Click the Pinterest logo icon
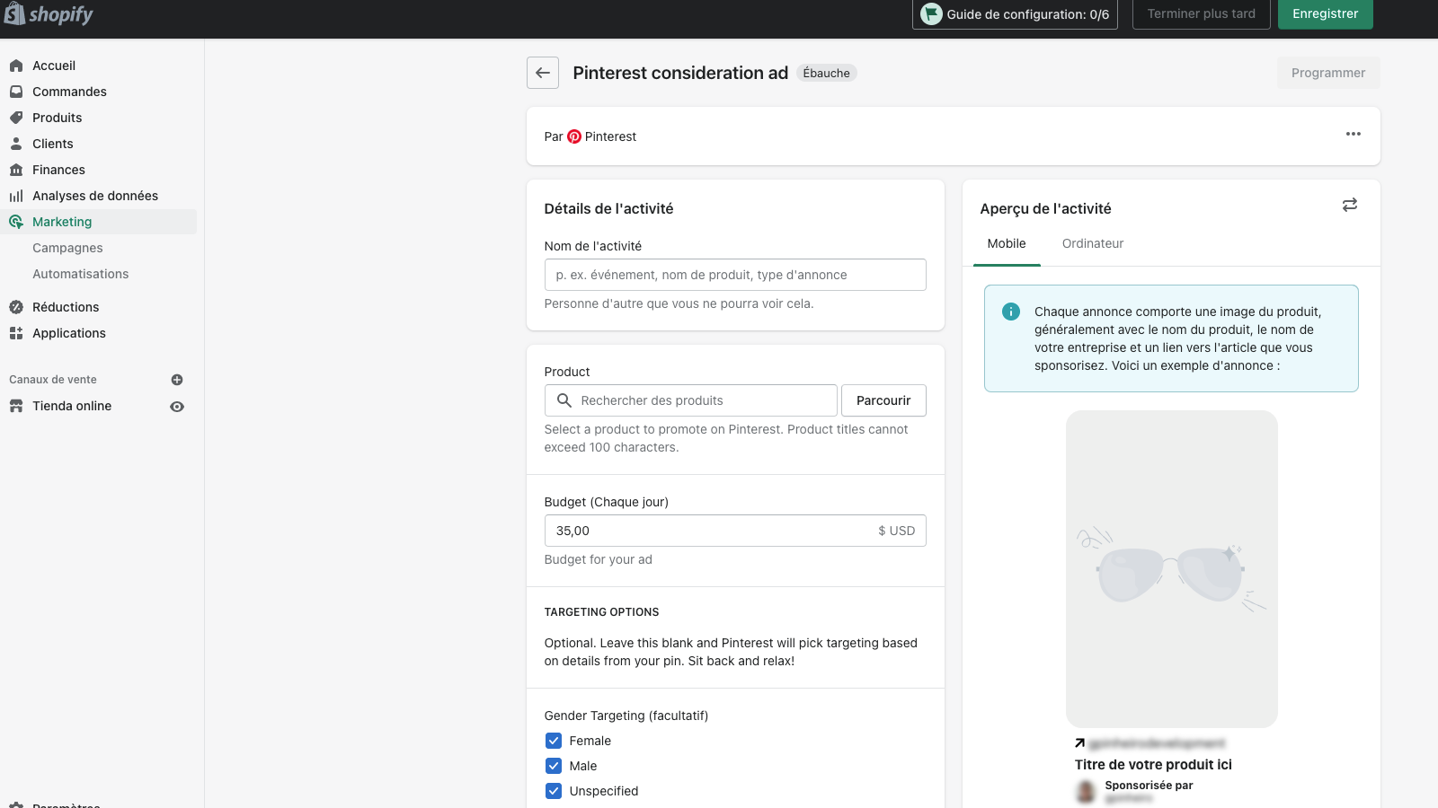The width and height of the screenshot is (1438, 808). (574, 136)
